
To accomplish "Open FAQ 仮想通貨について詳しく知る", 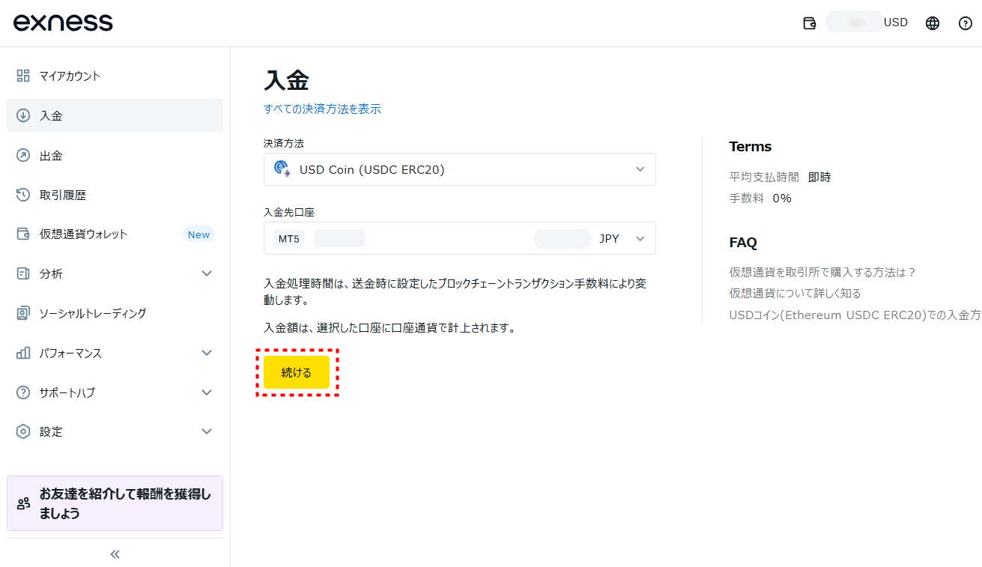I will pyautogui.click(x=795, y=293).
